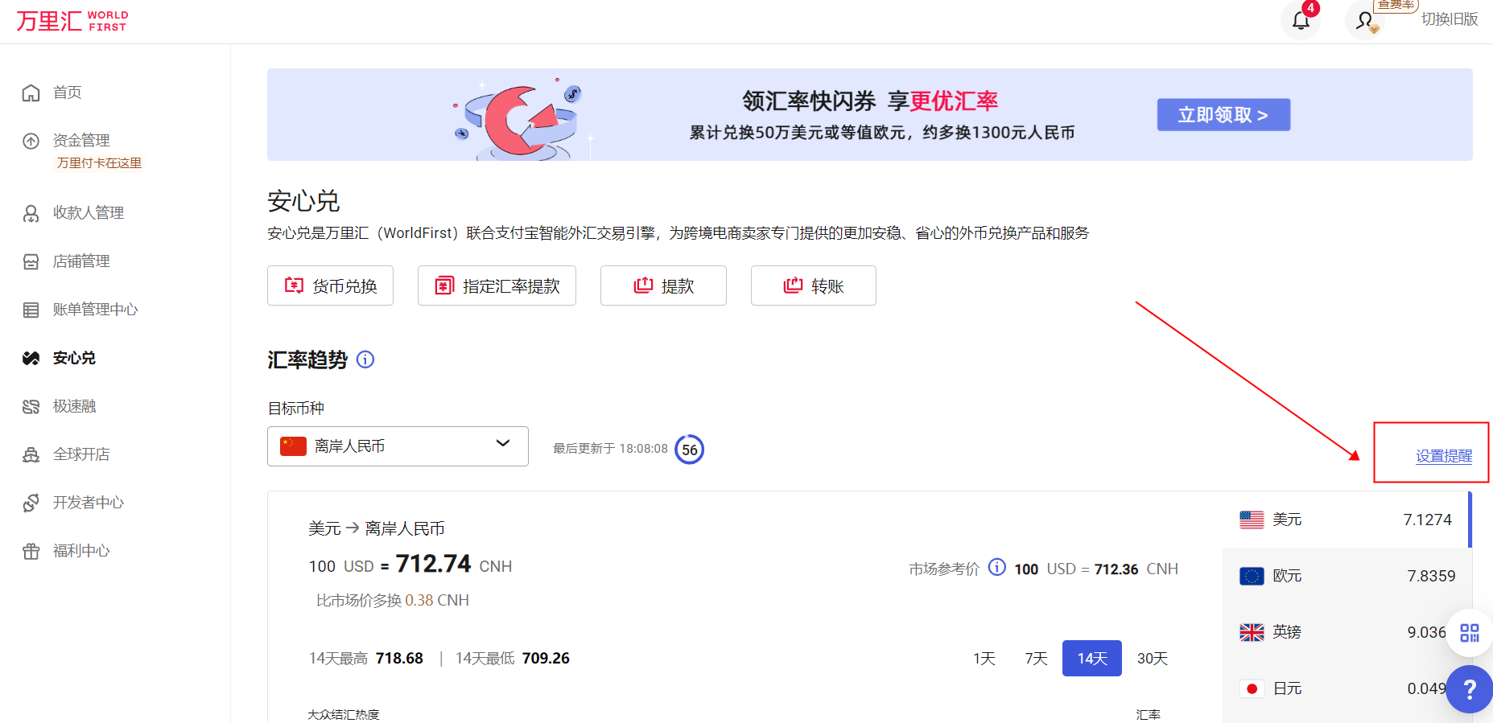Click the 设置提醒 link

tap(1443, 456)
